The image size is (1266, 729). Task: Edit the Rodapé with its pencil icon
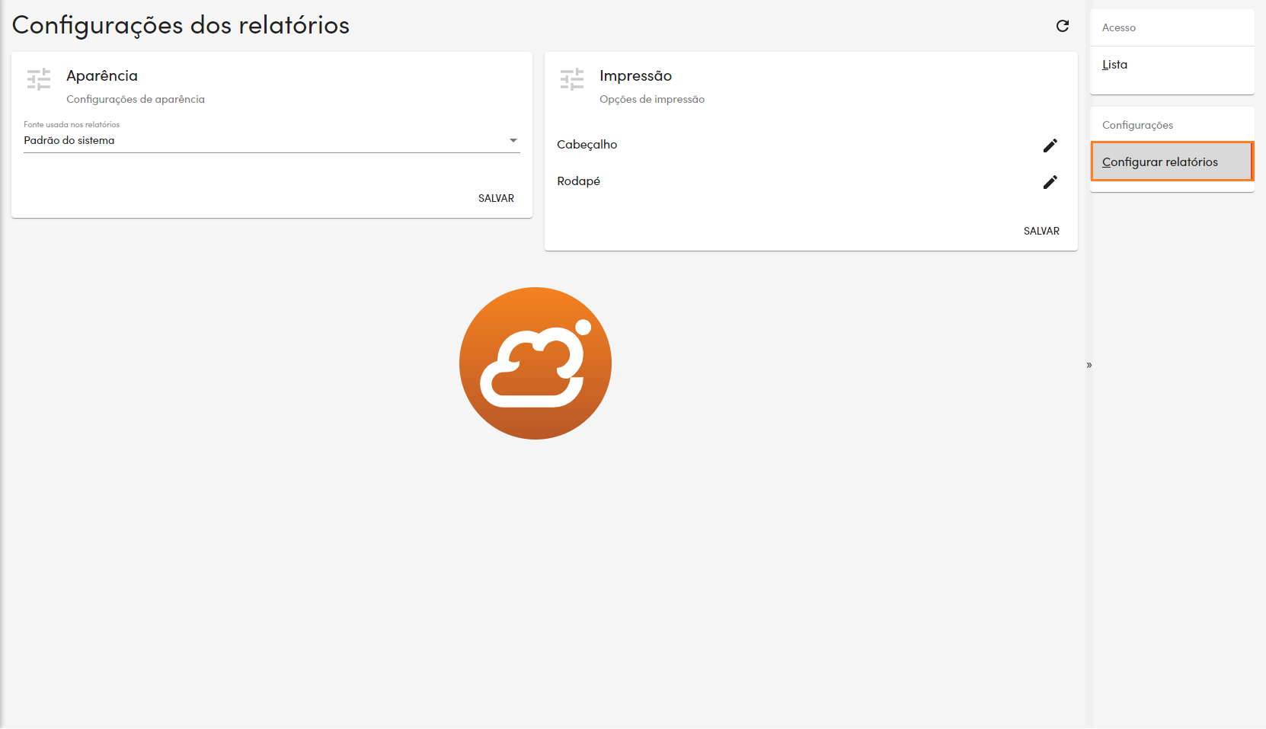1050,182
